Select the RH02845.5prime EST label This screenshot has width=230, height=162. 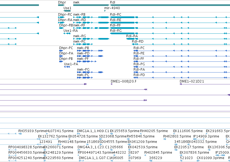pos(158,153)
